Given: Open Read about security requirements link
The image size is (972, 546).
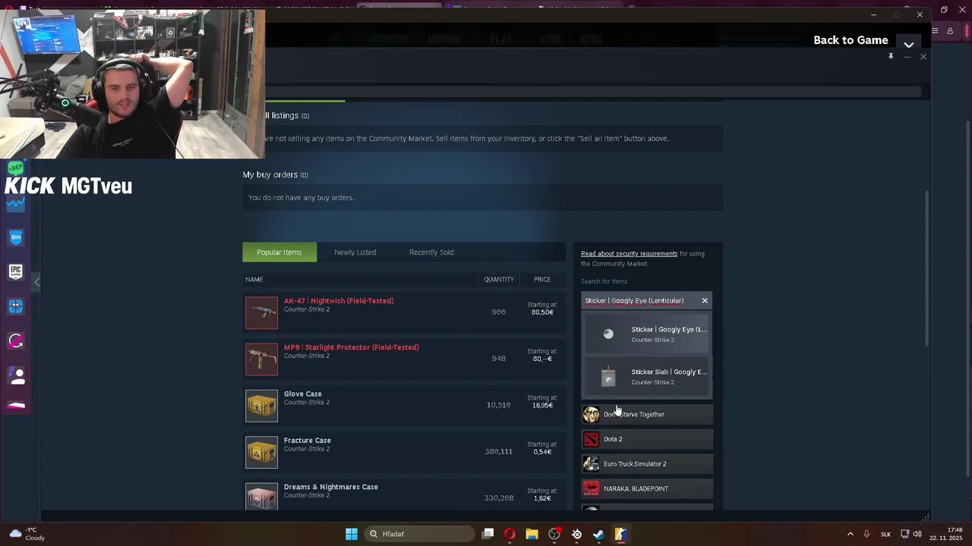Looking at the screenshot, I should coord(629,254).
